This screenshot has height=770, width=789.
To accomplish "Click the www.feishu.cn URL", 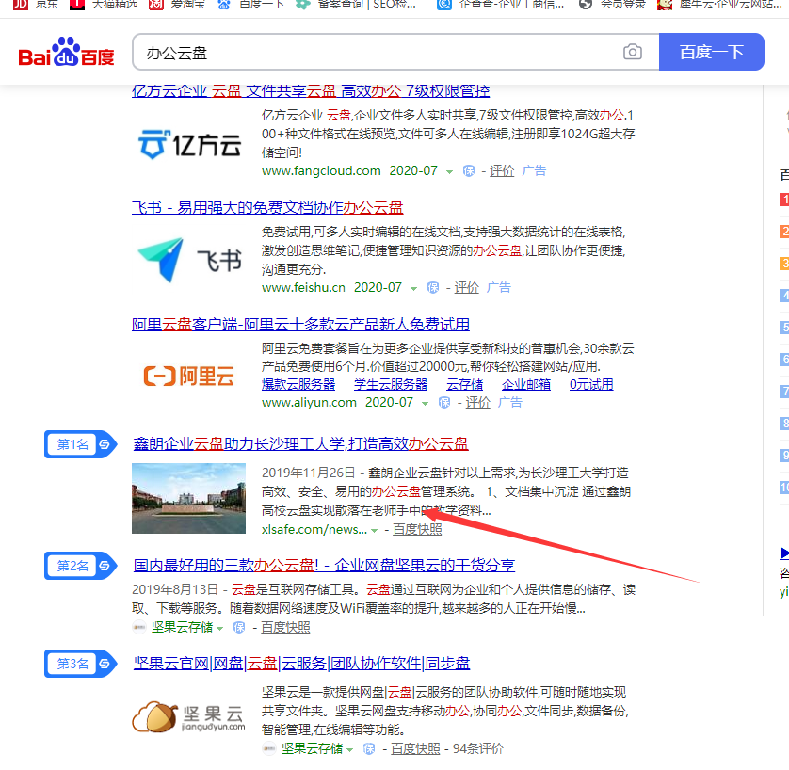I will pyautogui.click(x=303, y=288).
